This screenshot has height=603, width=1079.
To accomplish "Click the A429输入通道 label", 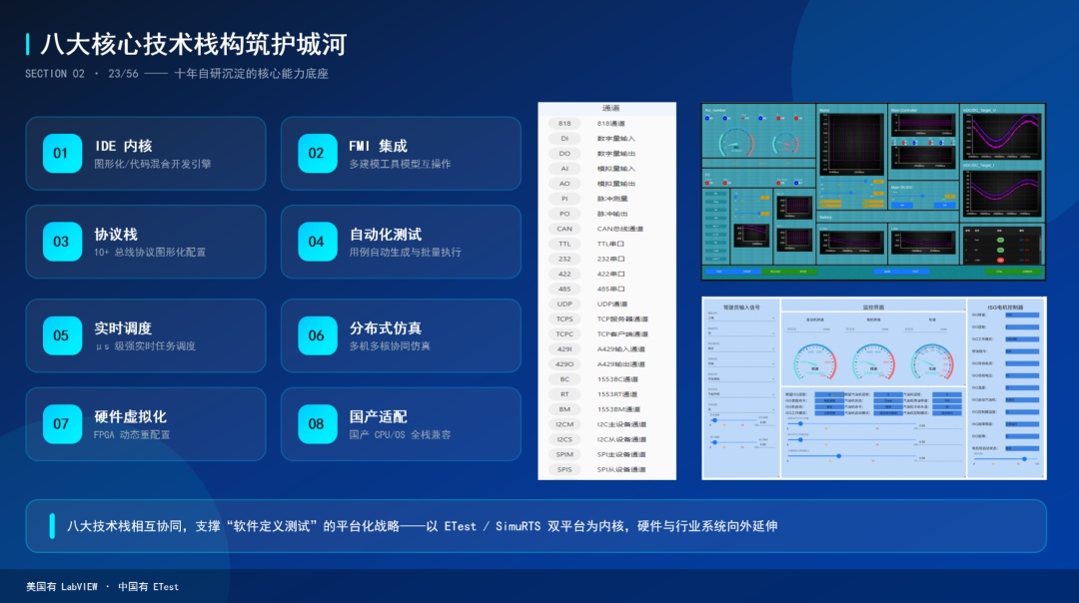I will click(620, 349).
